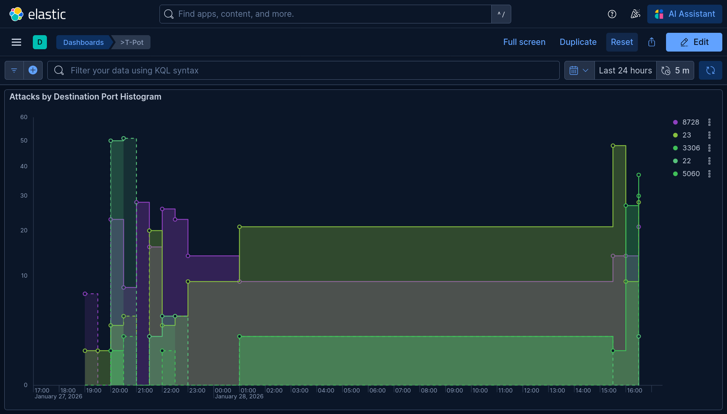Open the hamburger navigation menu
Image resolution: width=727 pixels, height=414 pixels.
click(16, 42)
